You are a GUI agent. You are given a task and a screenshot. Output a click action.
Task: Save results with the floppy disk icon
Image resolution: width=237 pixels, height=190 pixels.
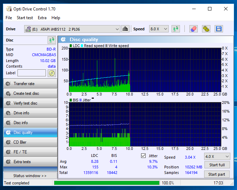pyautogui.click(x=218, y=29)
